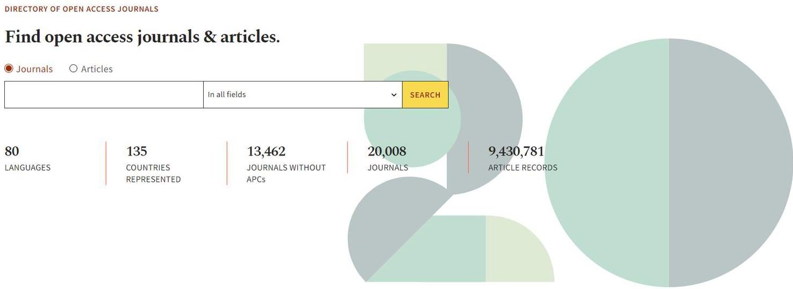Viewport: 793px width, 289px height.
Task: Click the decorative number 2 graphic base
Action: click(x=460, y=249)
